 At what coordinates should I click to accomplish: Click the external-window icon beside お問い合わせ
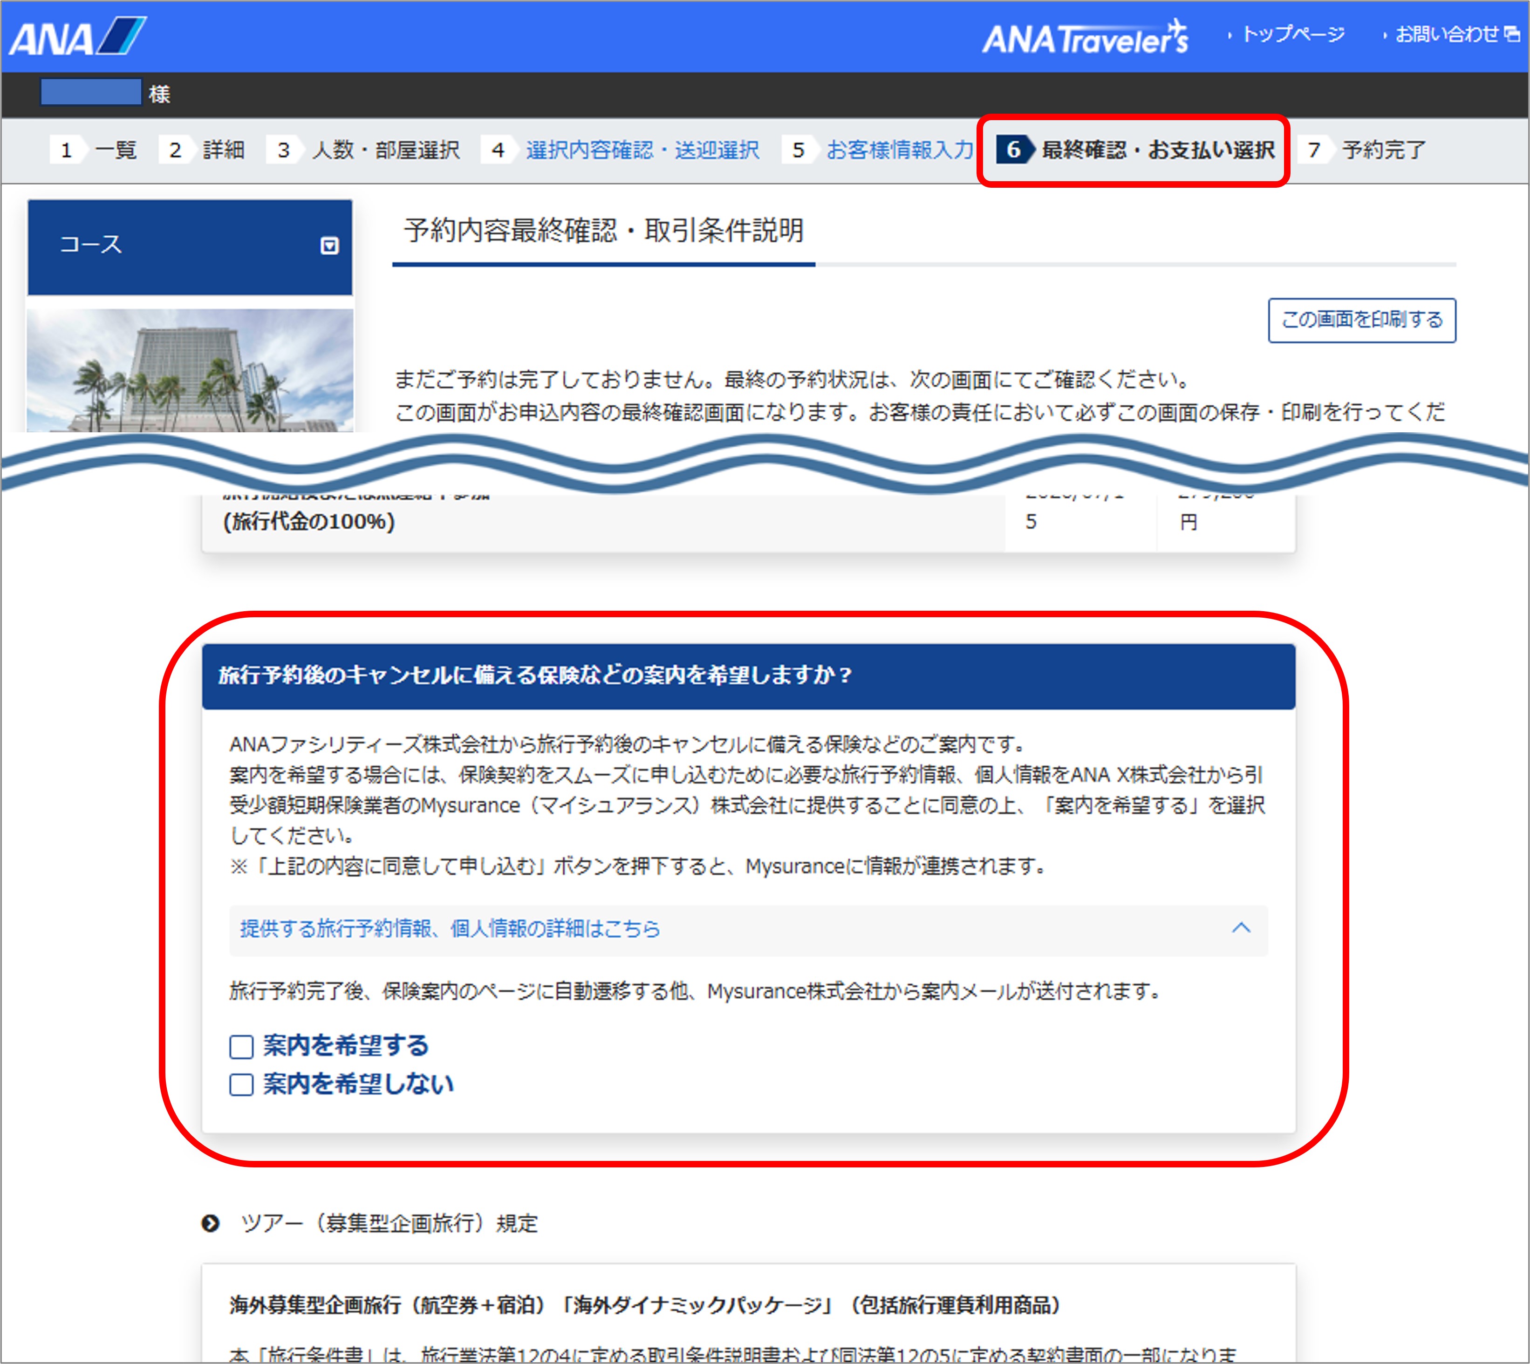[x=1512, y=34]
